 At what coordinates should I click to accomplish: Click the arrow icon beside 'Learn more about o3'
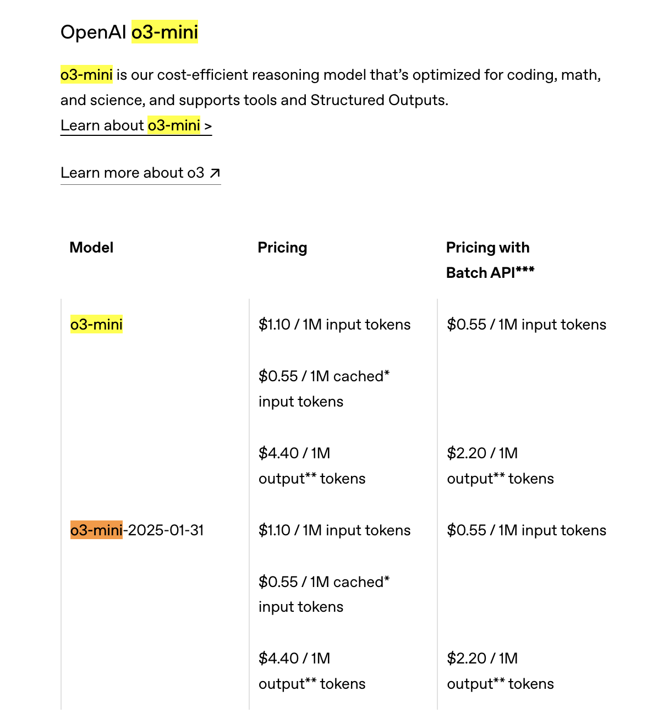(215, 173)
